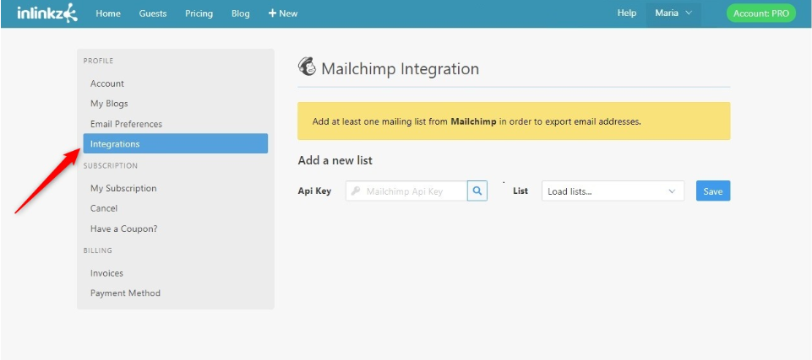
Task: Click the PROFILE section header
Action: point(98,61)
